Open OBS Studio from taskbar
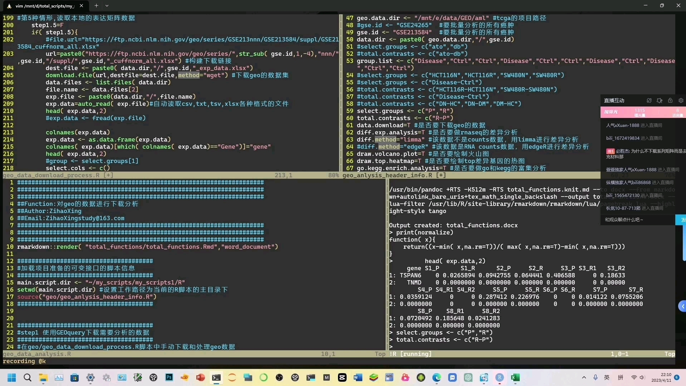The width and height of the screenshot is (686, 386). point(279,377)
